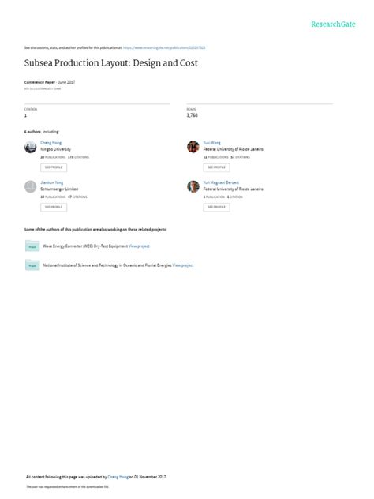
Task: Open Jiankun Yang author name link
Action: (52, 182)
